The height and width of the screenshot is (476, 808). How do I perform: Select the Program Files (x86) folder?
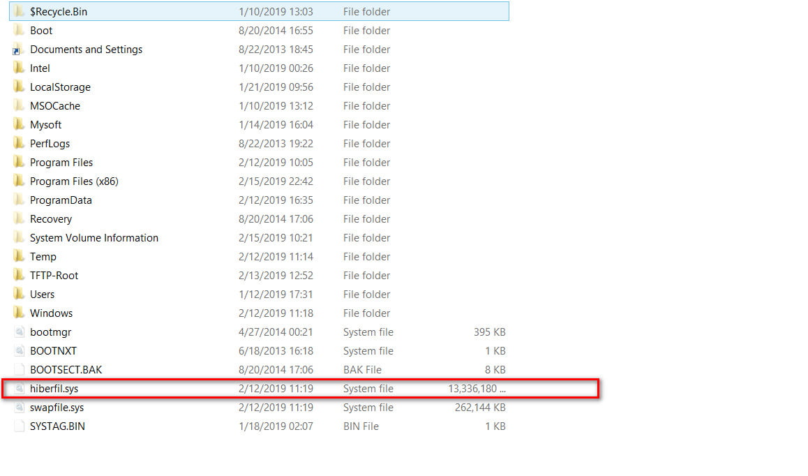click(74, 181)
